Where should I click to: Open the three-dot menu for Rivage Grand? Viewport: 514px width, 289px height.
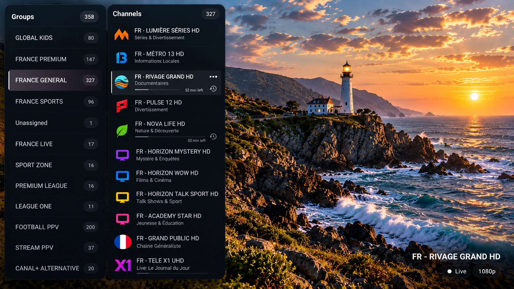click(213, 77)
